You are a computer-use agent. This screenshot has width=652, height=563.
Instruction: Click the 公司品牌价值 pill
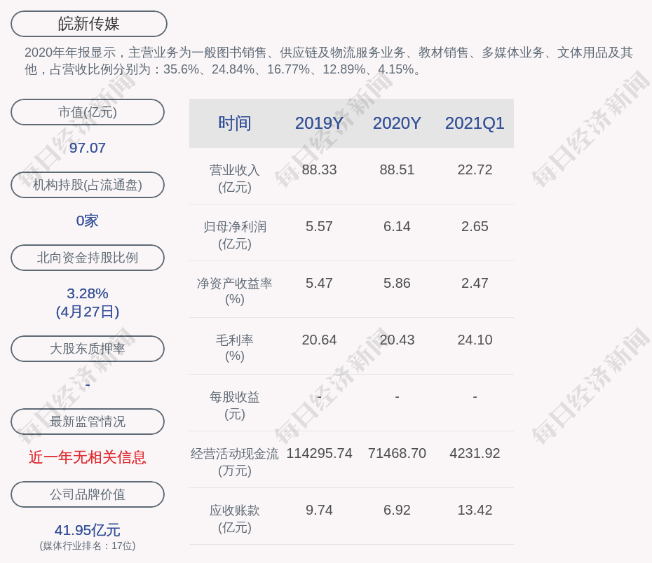[x=88, y=494]
